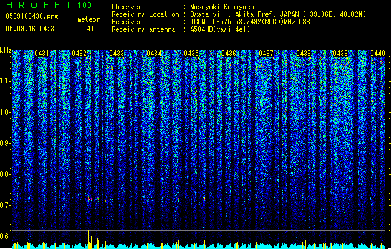
Task: Click observer name Masayuki Kobayashi
Action: click(224, 7)
